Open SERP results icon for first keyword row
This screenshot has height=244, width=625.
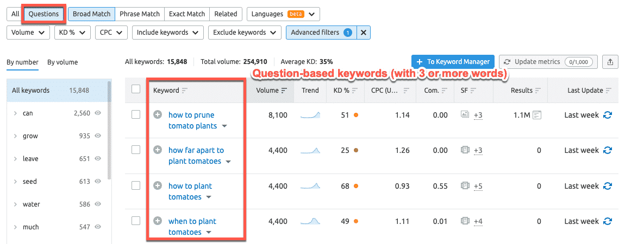click(537, 115)
